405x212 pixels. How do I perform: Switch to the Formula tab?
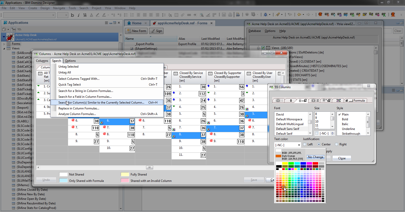[x=355, y=101]
